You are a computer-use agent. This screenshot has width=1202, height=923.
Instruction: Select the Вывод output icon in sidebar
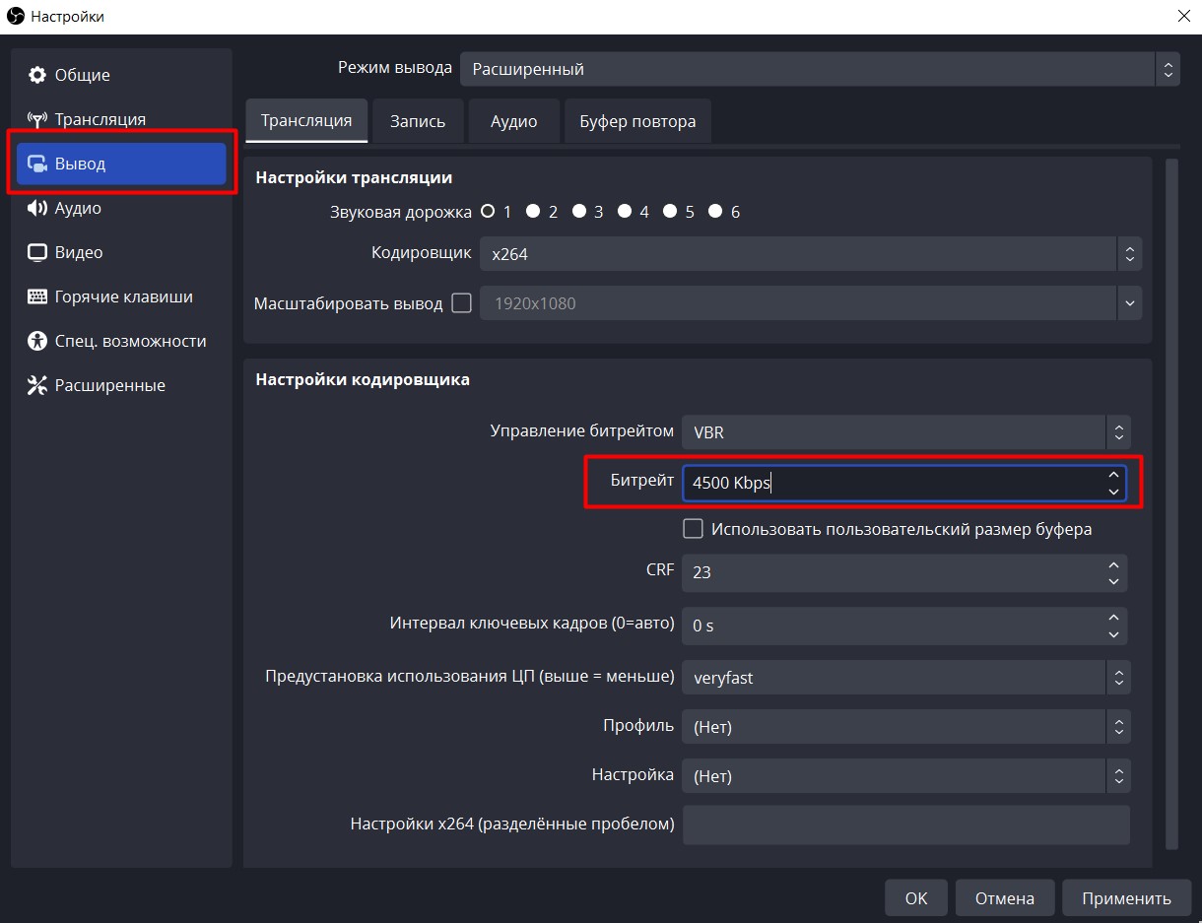(x=37, y=165)
